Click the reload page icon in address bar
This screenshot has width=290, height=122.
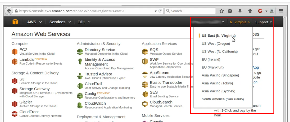point(160,11)
